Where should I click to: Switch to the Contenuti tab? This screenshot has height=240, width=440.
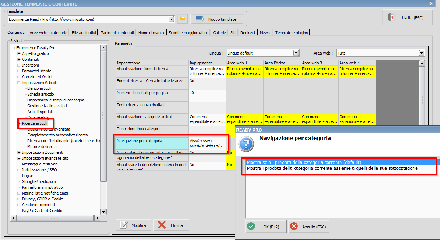pyautogui.click(x=16, y=32)
